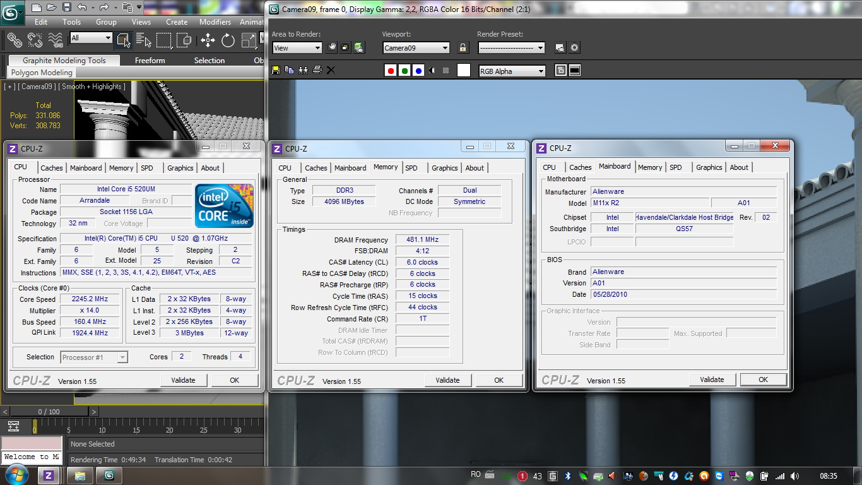Open the Undo history dropdown arrow
Screen dimensions: 862x485
pyautogui.click(x=92, y=8)
